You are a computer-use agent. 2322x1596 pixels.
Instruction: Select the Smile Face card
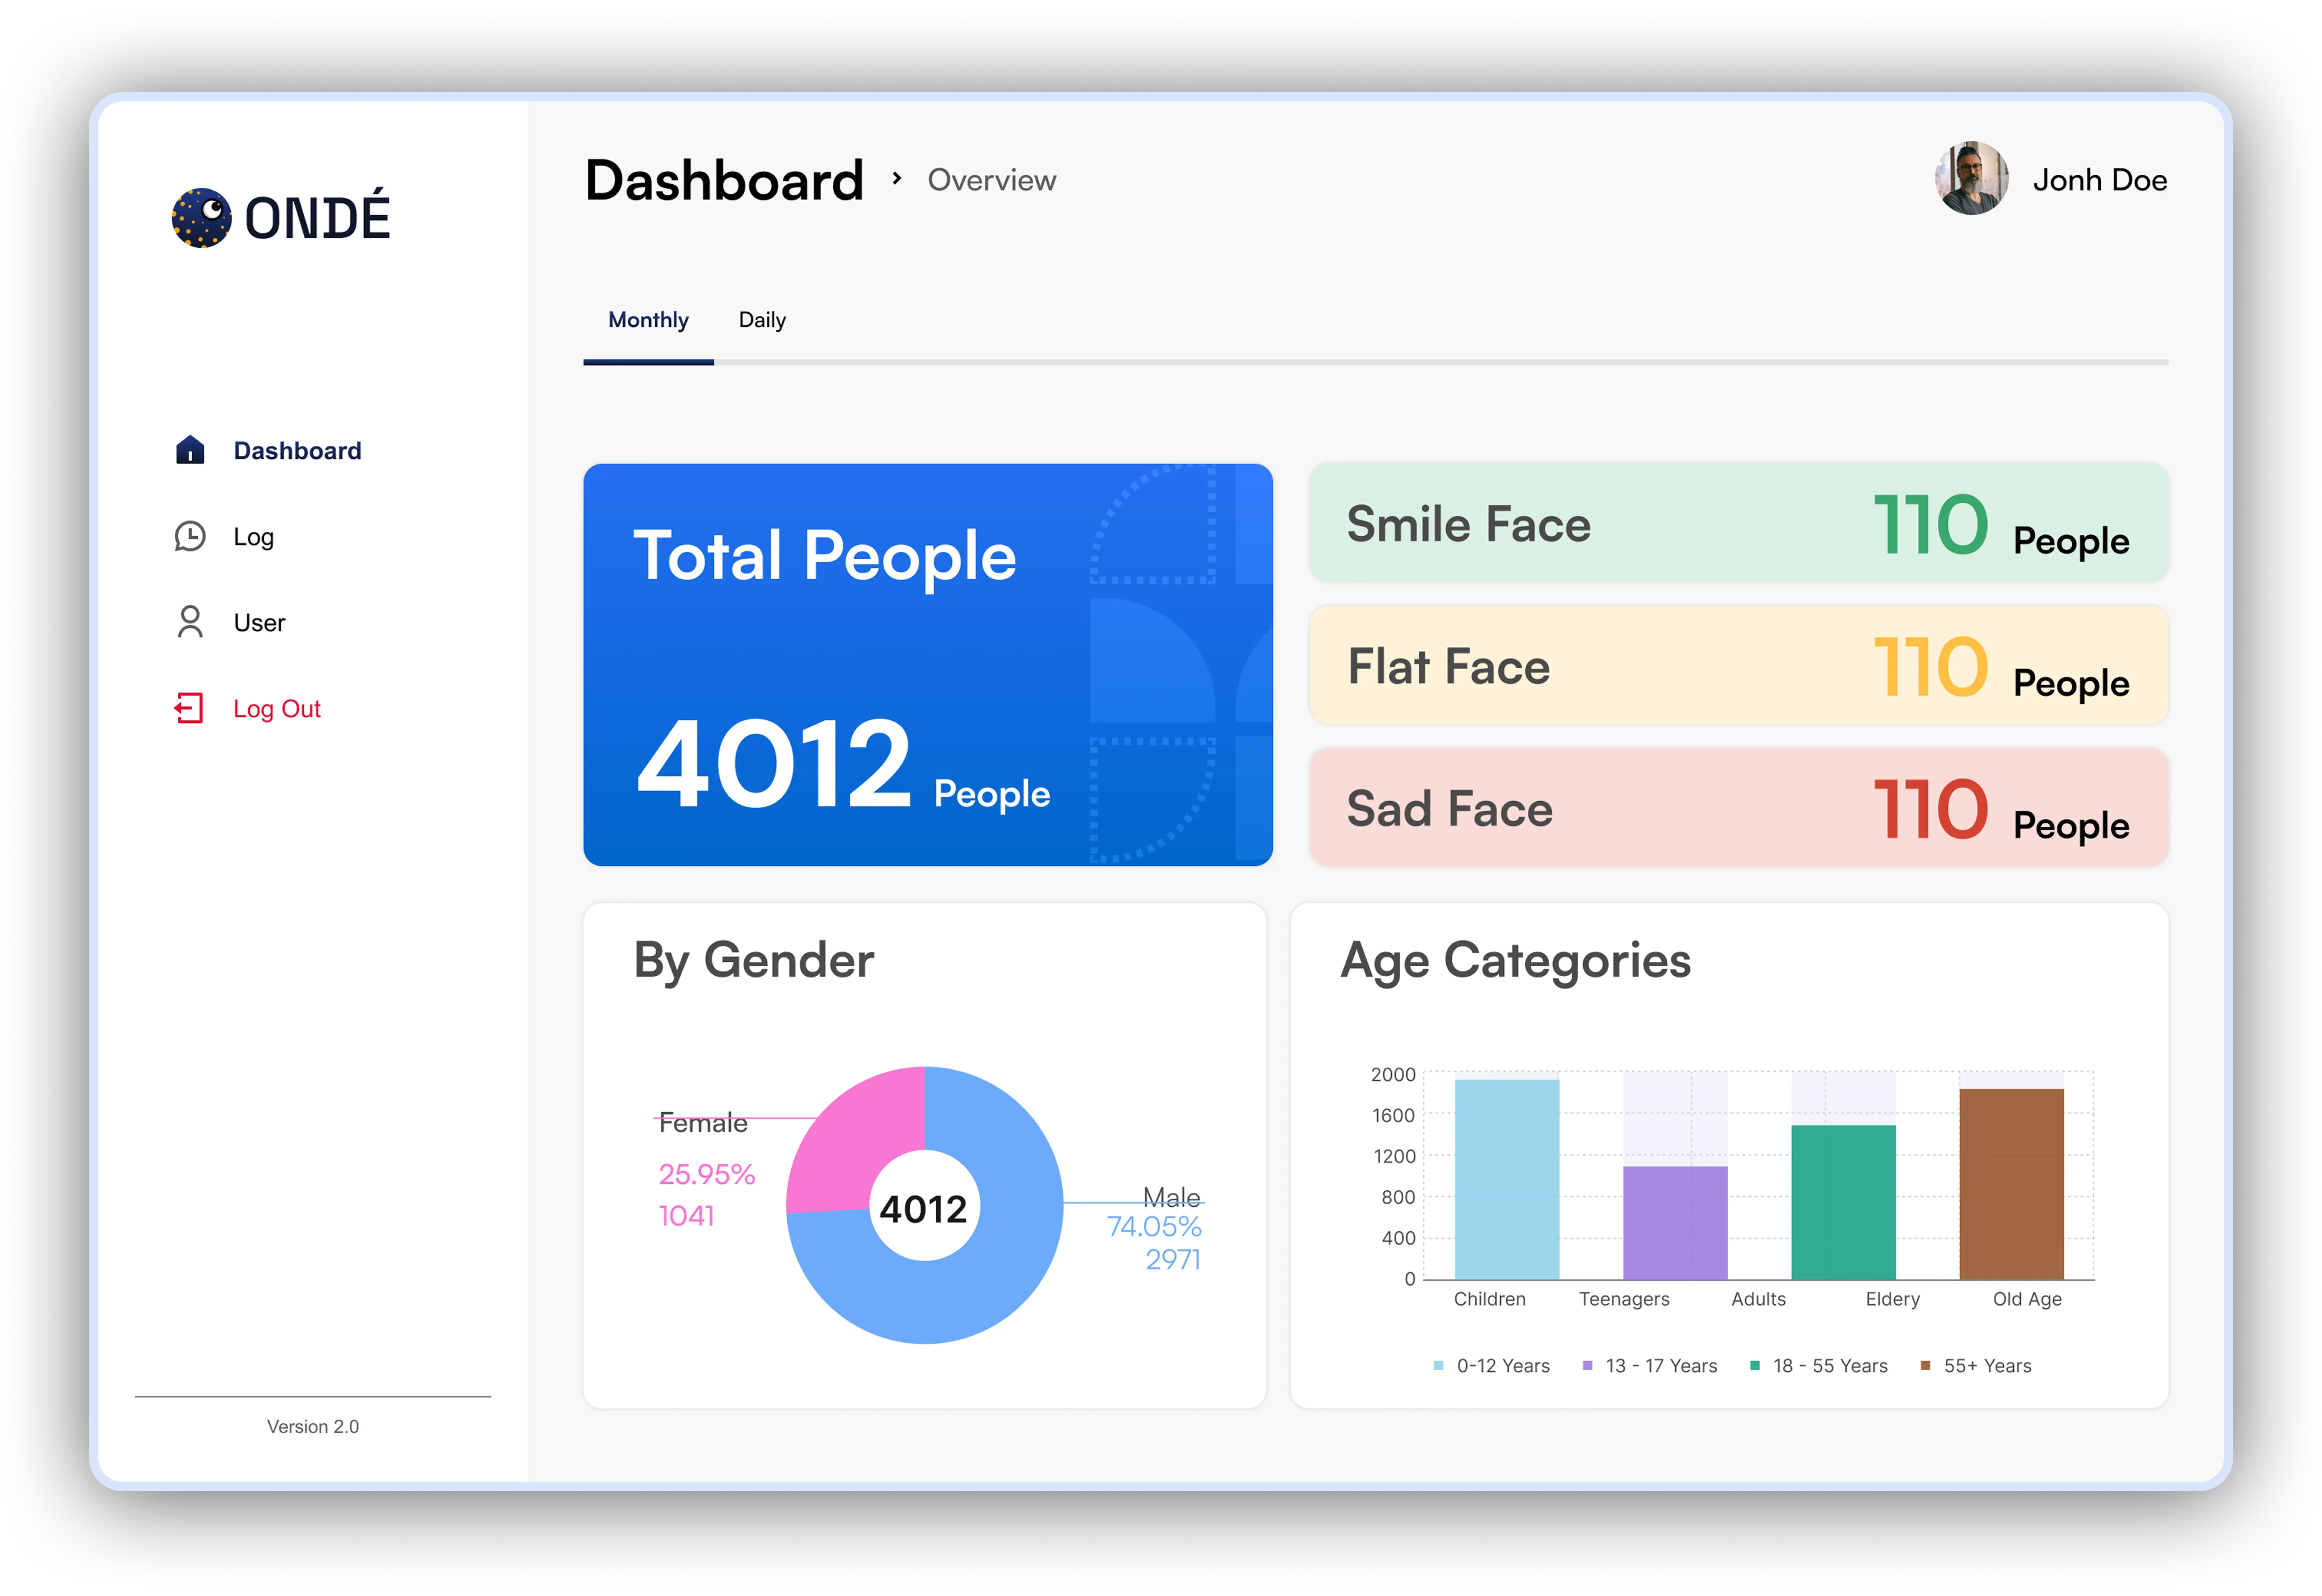[1738, 522]
